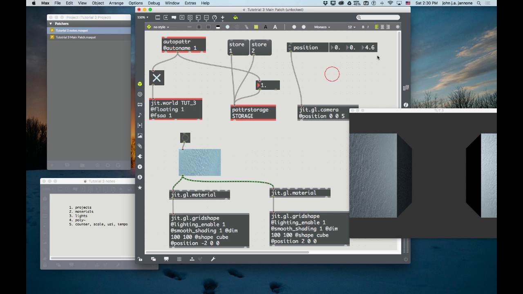This screenshot has width=523, height=294.
Task: Show the calendar/grid icon on right sidebar
Action: pyautogui.click(x=406, y=88)
